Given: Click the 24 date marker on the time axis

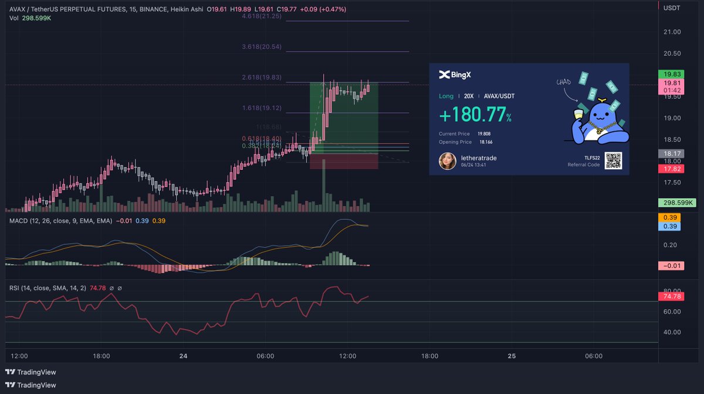Looking at the screenshot, I should pos(184,356).
